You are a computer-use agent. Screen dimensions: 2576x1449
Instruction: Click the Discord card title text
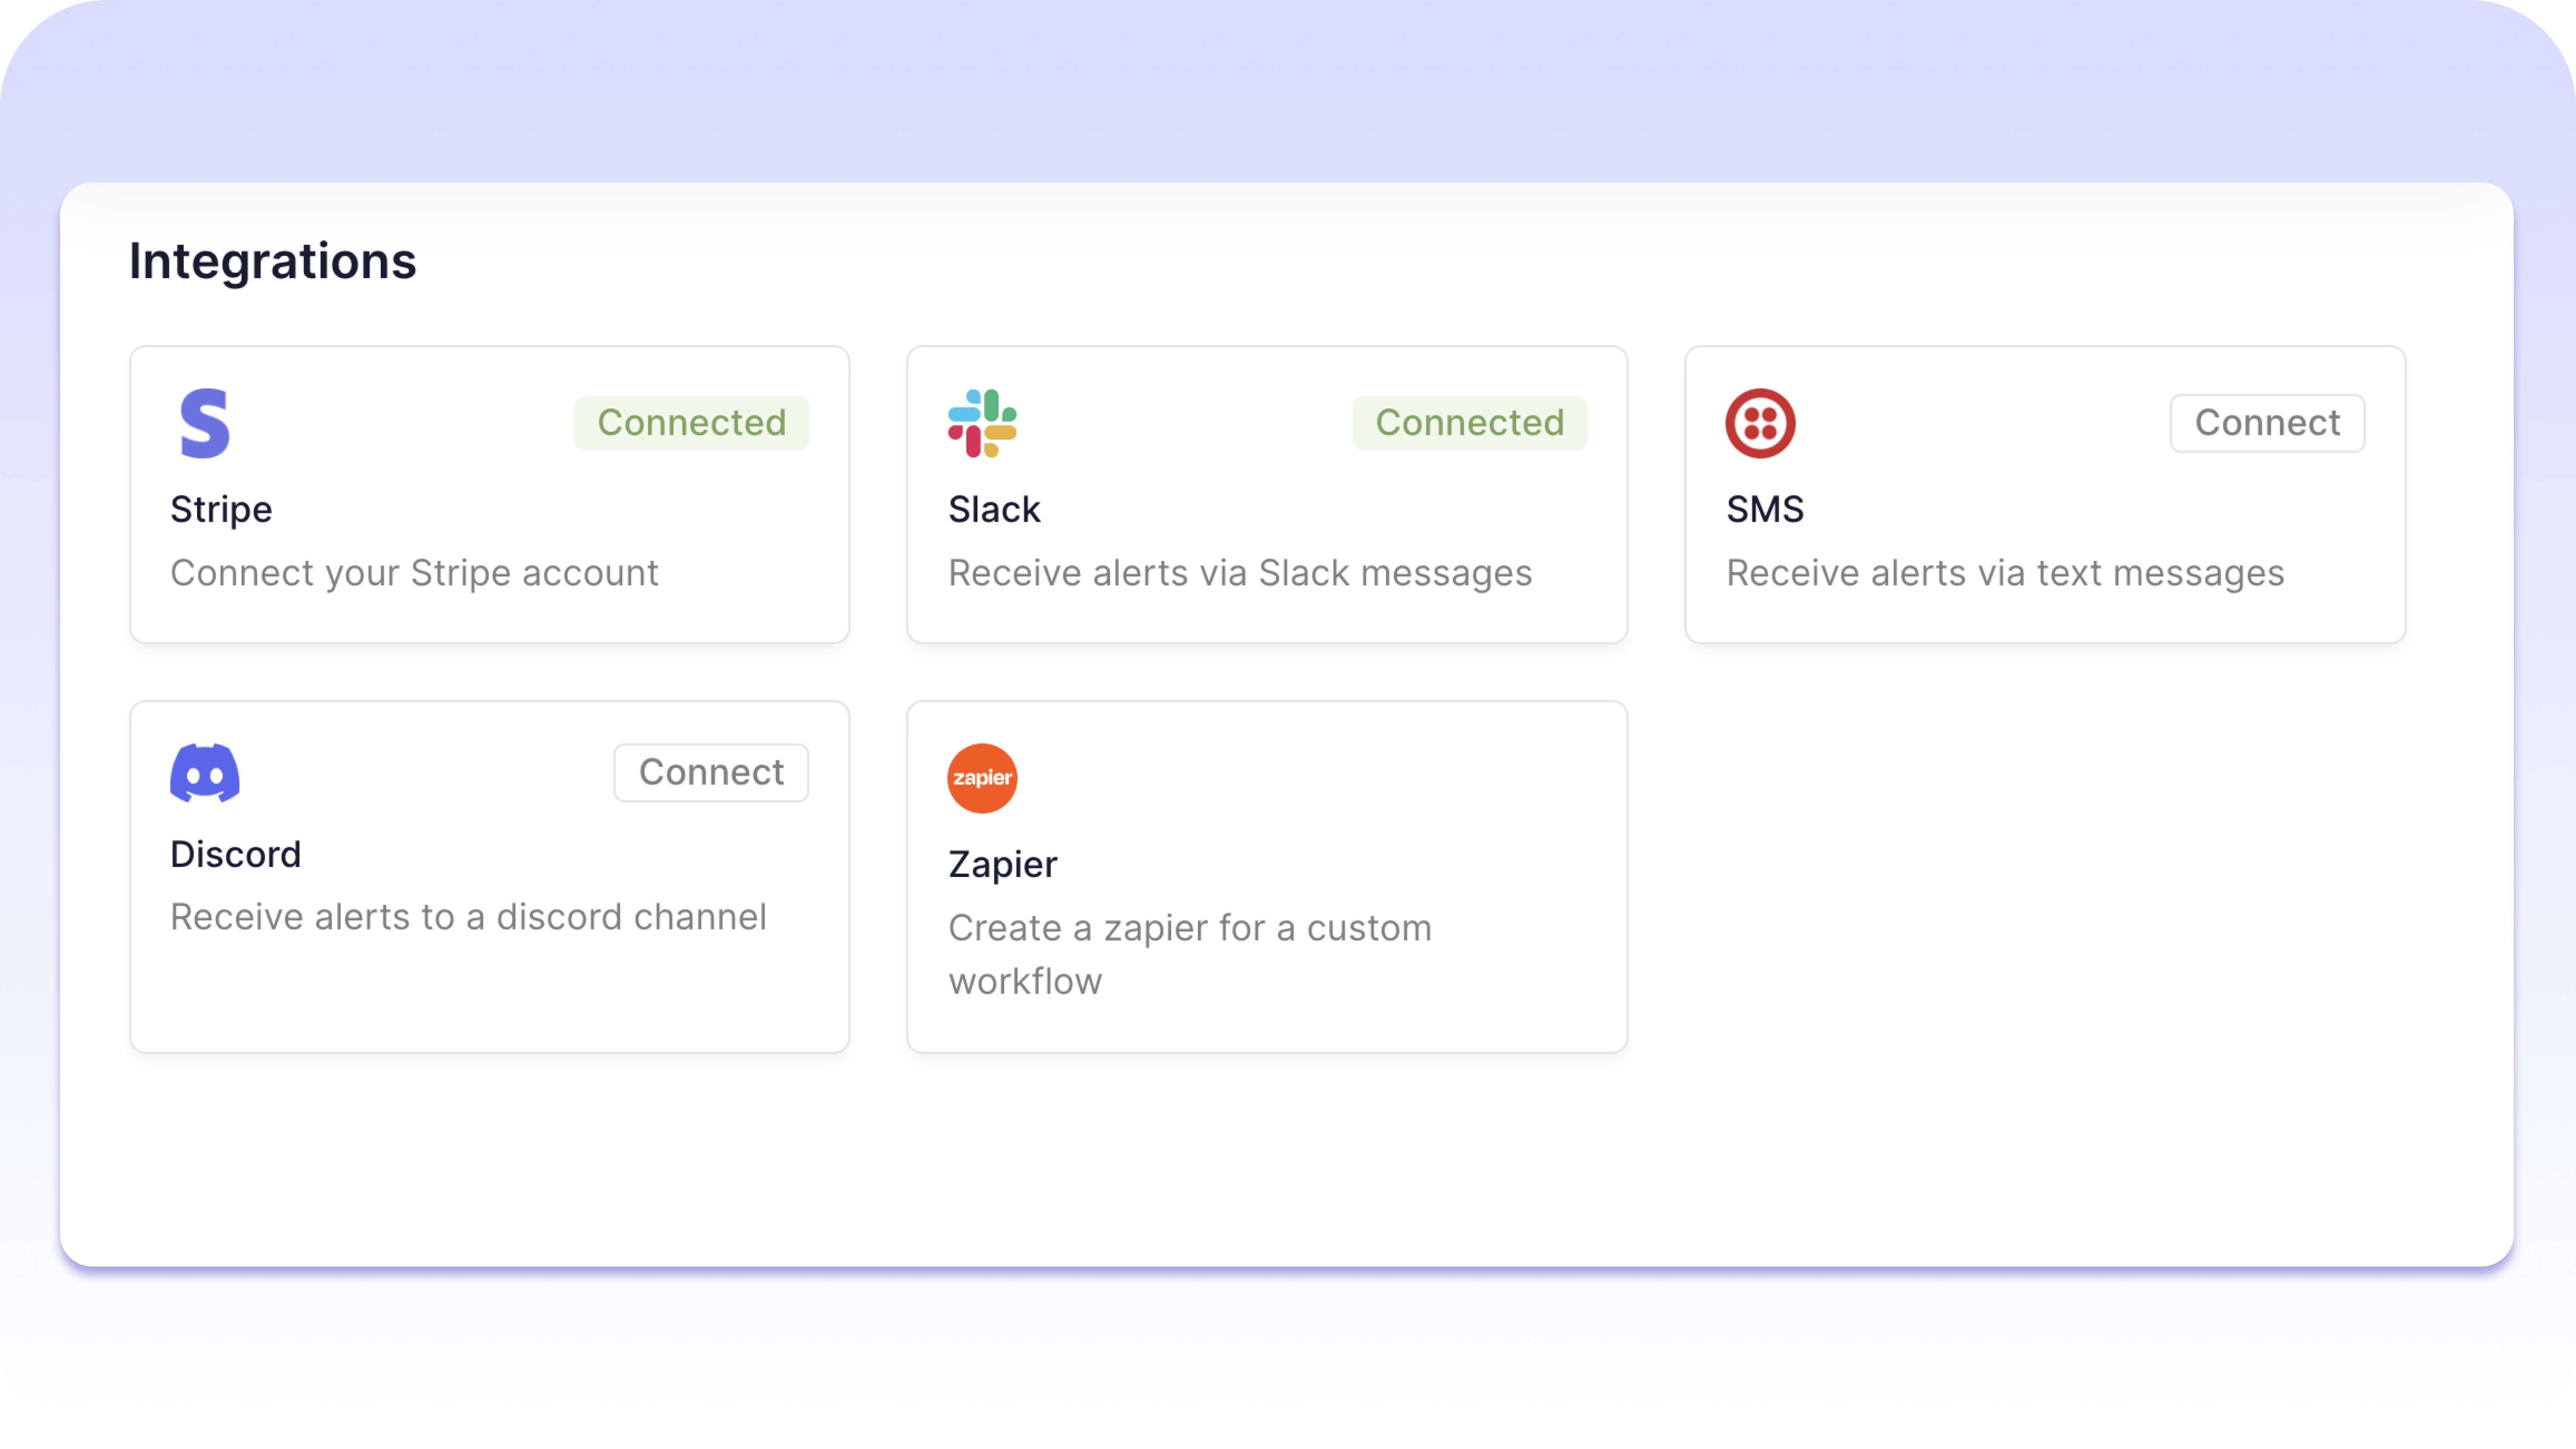coord(235,854)
